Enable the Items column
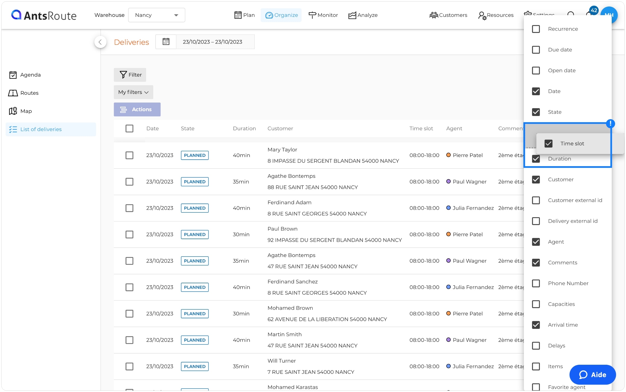Image resolution: width=626 pixels, height=392 pixels. pyautogui.click(x=536, y=366)
